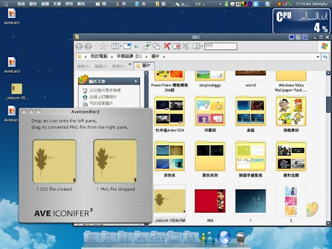Click the monitor dock icon
This screenshot has width=332, height=249.
[174, 238]
